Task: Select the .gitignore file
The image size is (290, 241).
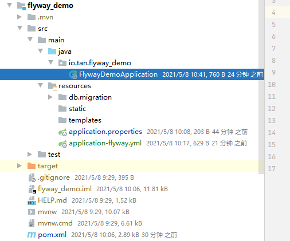Action: coord(54,177)
